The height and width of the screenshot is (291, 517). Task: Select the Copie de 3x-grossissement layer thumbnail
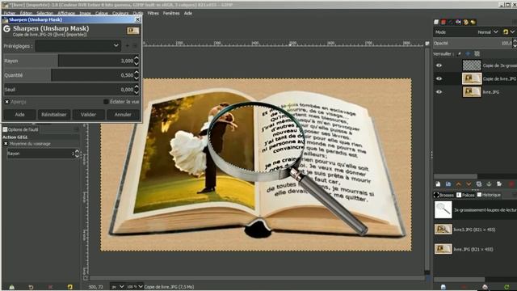point(472,65)
